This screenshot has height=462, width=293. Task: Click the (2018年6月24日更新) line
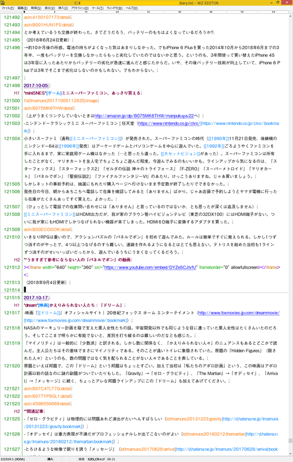[48, 40]
